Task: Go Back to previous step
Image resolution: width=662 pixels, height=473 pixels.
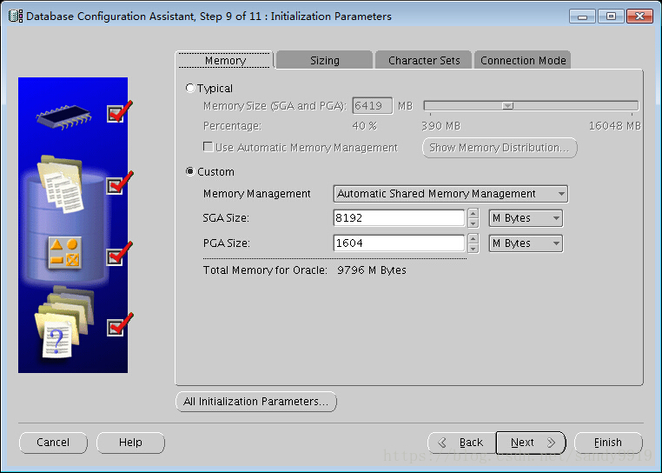Action: [x=462, y=443]
